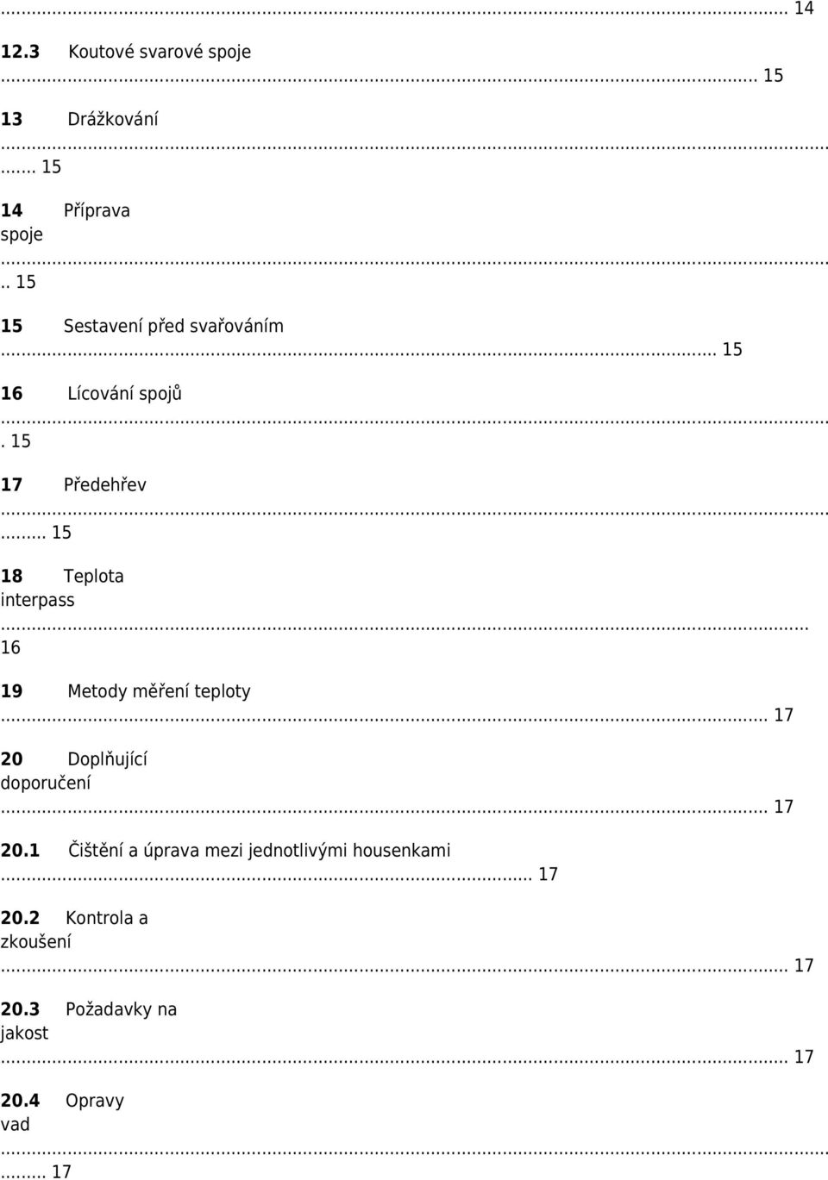The image size is (828, 1180).
Task: Click page 17 below Kontrola a zkoušení
Action: tap(804, 965)
